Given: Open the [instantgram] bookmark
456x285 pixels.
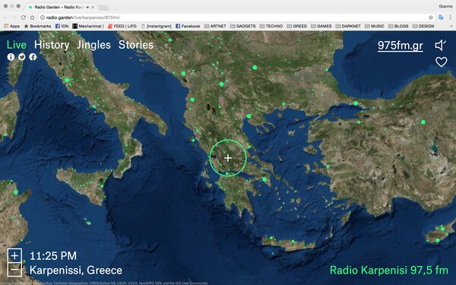Looking at the screenshot, I should (x=156, y=26).
